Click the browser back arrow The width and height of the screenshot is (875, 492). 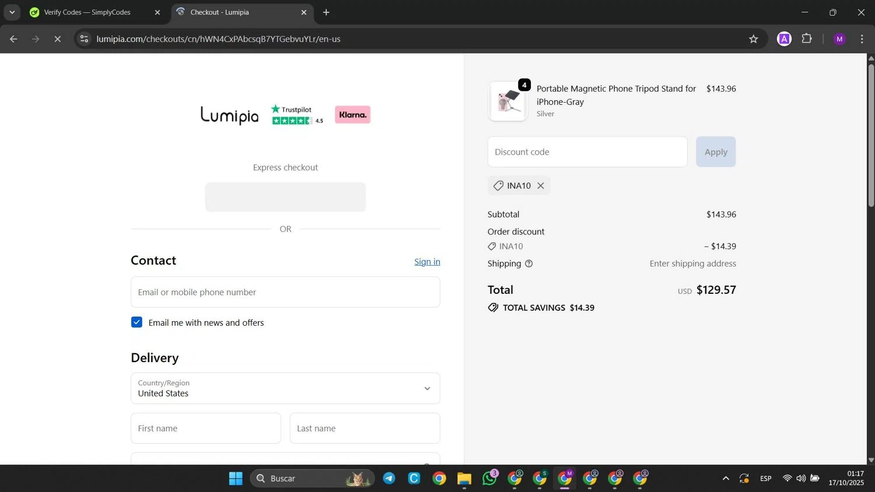pos(13,39)
